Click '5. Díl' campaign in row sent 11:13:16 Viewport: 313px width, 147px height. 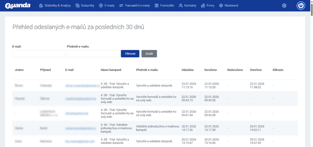pos(115,85)
